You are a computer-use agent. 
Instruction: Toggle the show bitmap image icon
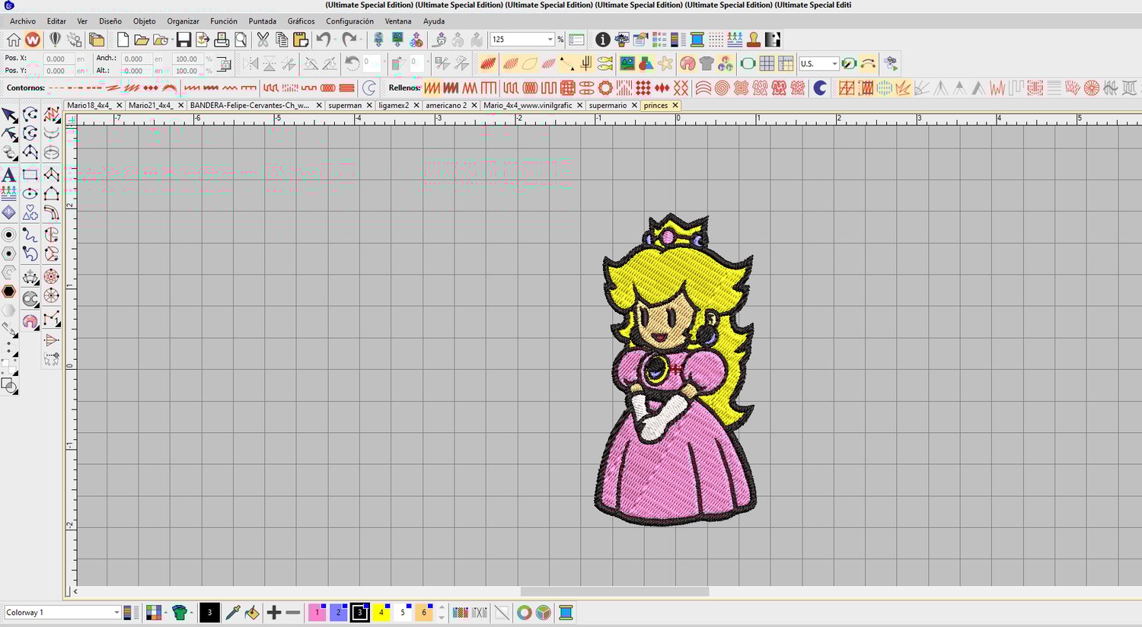click(627, 64)
